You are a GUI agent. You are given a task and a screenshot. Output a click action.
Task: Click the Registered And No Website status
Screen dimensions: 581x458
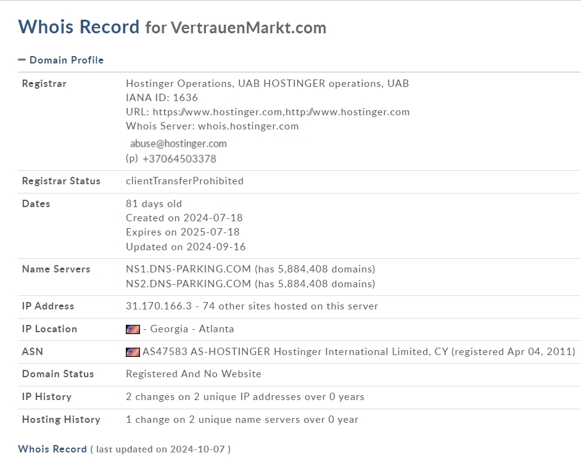[x=194, y=374]
